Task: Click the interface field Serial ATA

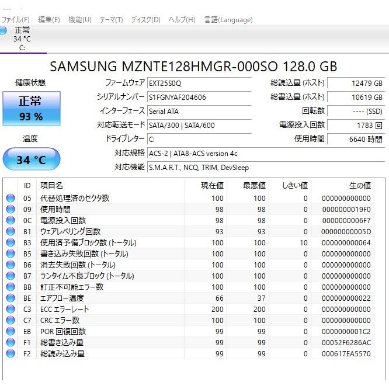Action: tap(199, 111)
